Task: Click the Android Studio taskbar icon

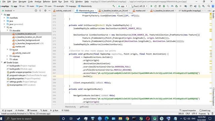Action: 155,119
